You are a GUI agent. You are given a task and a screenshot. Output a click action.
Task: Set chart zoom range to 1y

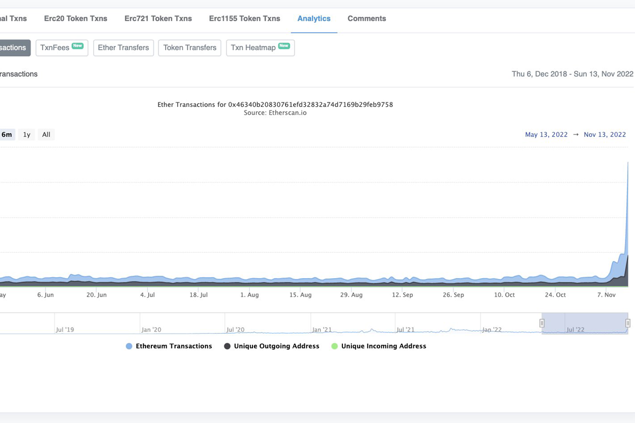click(26, 135)
